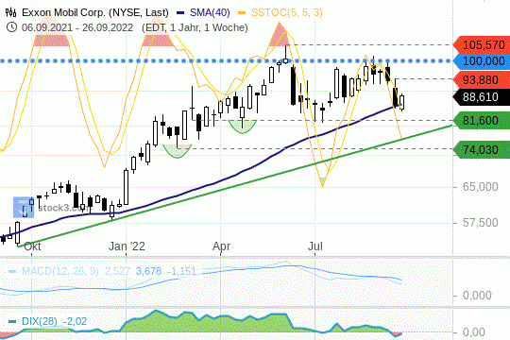Click the black 88,610 last price label
Image resolution: width=510 pixels, height=340 pixels.
(x=482, y=97)
